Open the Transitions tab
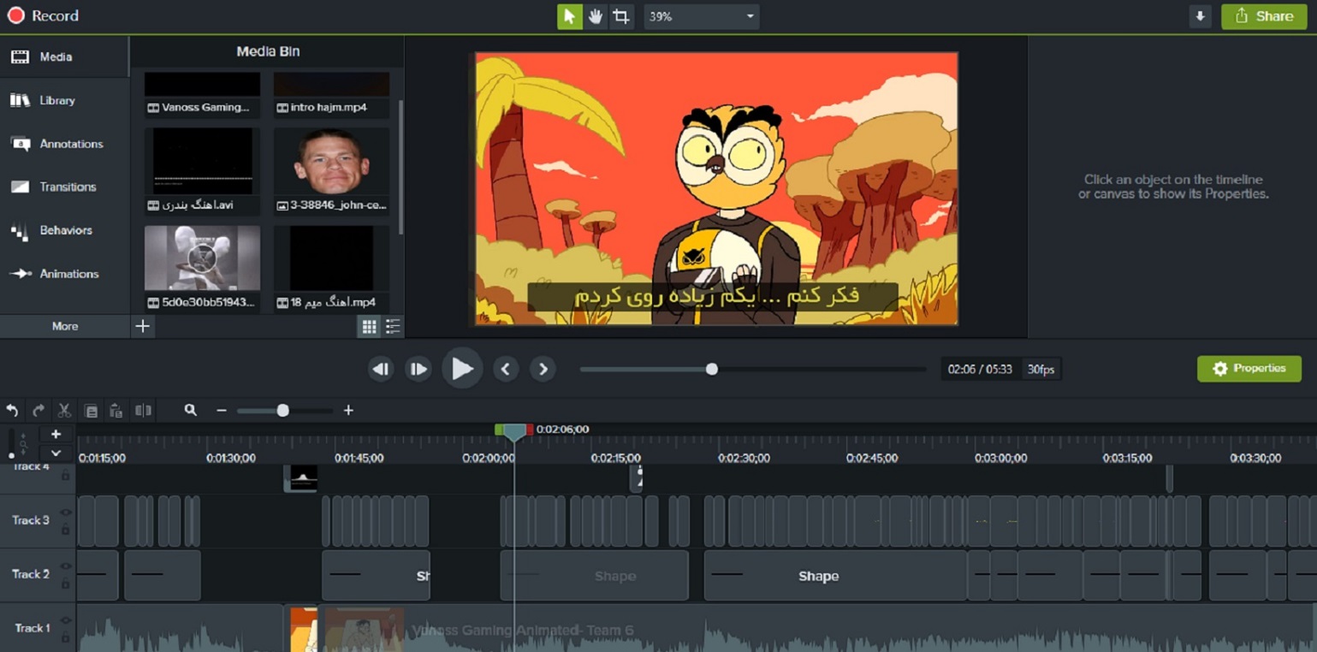Screen dimensions: 1317x652 [x=64, y=187]
